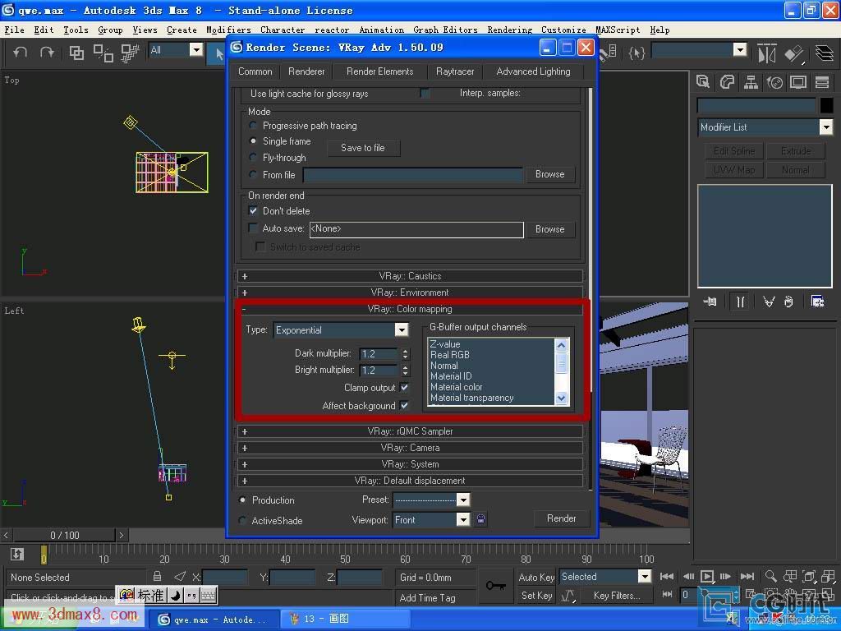
Task: Open the Modify command panel tab icon
Action: [727, 82]
